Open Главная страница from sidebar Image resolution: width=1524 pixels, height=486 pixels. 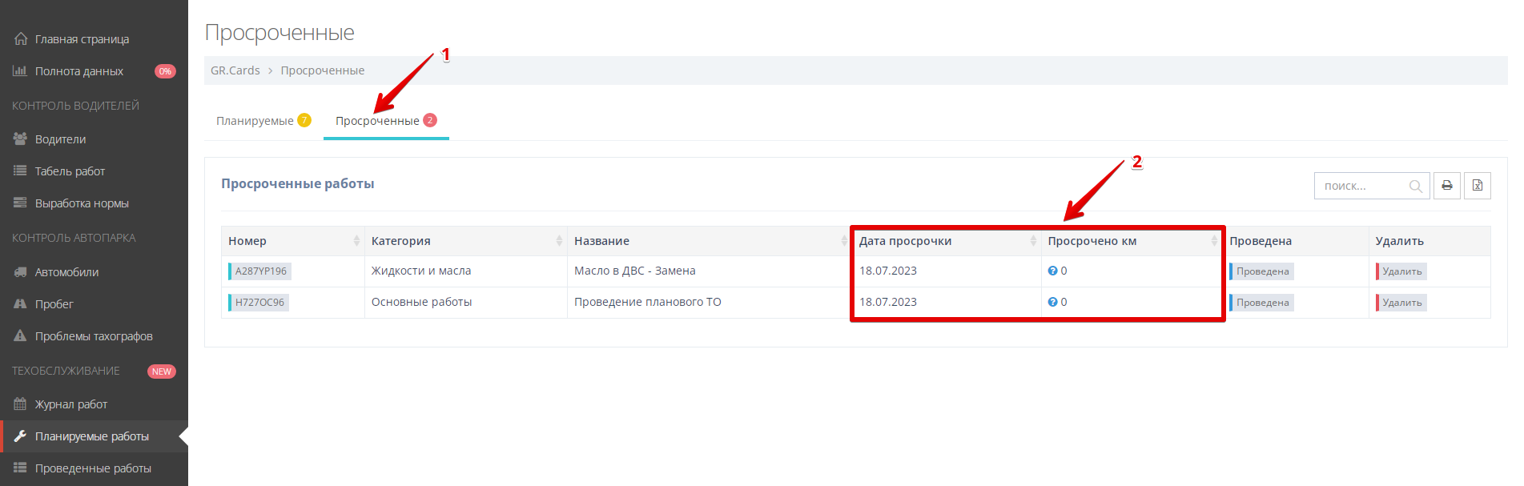(82, 39)
